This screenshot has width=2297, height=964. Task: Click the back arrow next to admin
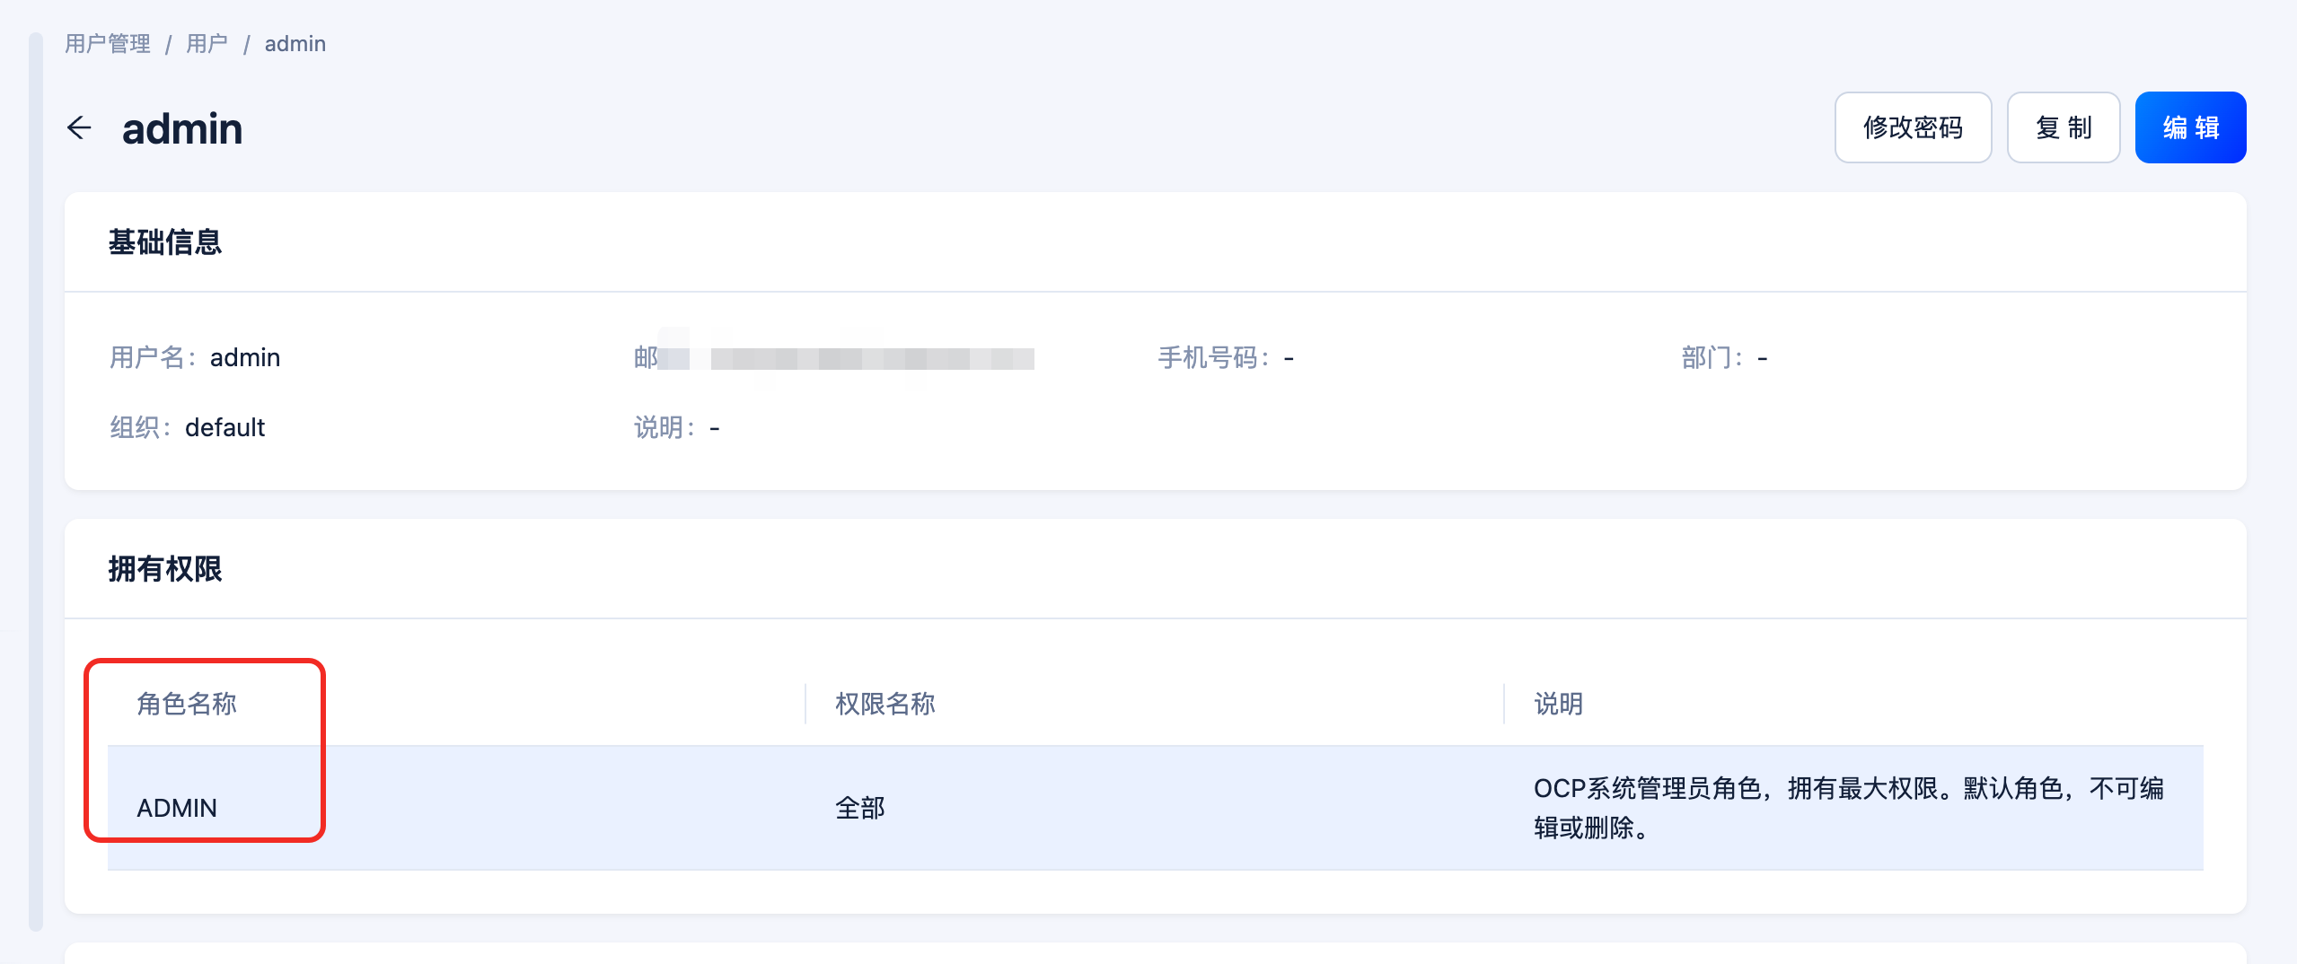(x=80, y=127)
